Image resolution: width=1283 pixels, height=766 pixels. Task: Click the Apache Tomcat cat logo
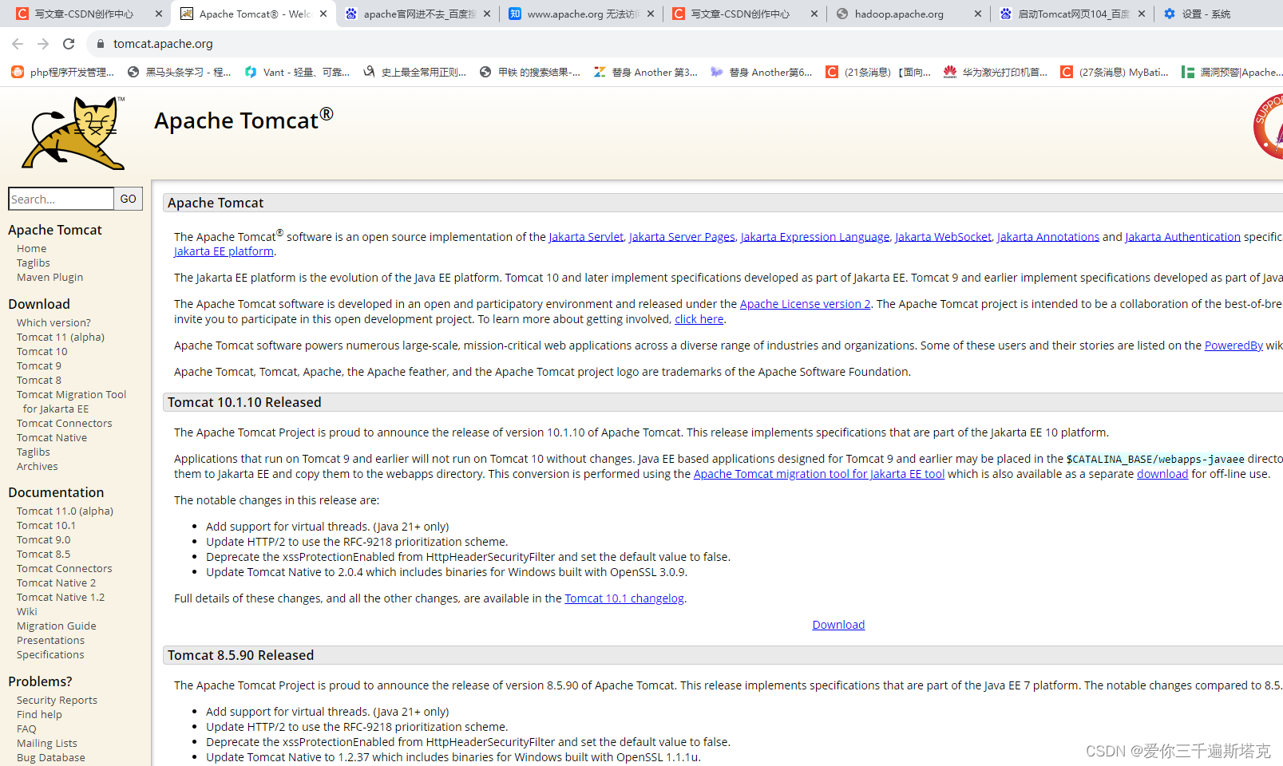tap(74, 132)
